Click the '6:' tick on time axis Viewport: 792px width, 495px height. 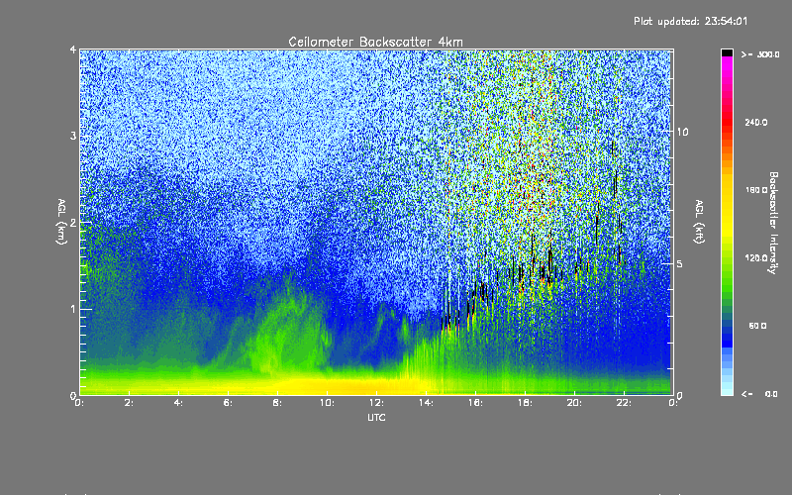(229, 403)
